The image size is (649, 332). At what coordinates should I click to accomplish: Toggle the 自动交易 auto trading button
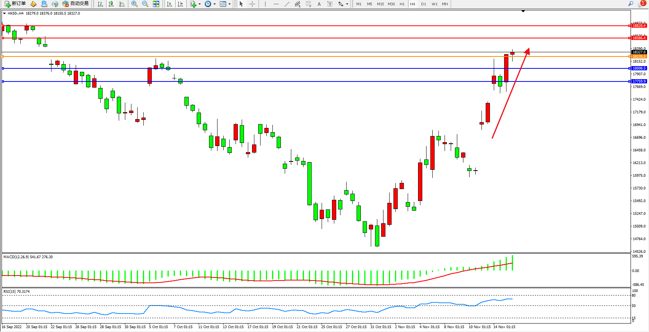(x=76, y=4)
